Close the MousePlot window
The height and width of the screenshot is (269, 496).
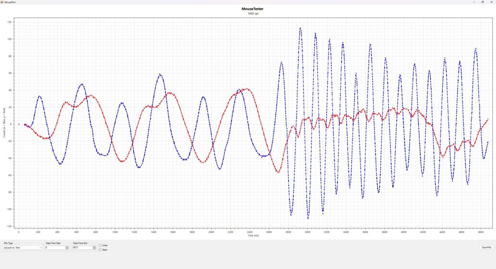(x=491, y=2)
